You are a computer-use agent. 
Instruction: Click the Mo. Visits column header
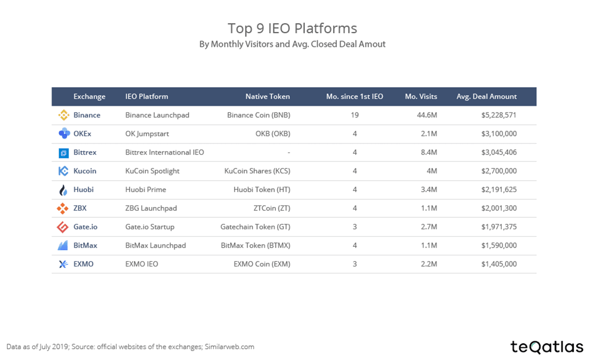[421, 97]
